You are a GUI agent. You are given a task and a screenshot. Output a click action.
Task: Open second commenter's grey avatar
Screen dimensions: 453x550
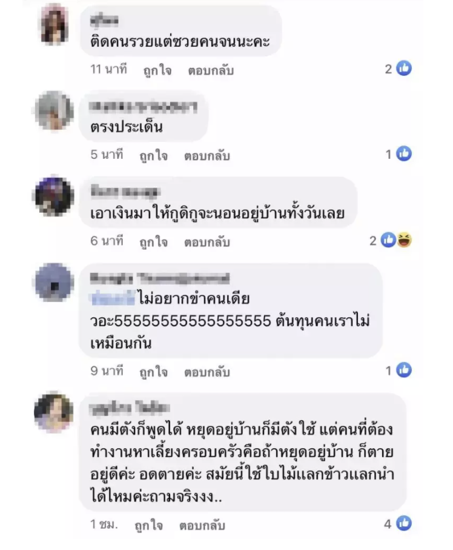[54, 110]
